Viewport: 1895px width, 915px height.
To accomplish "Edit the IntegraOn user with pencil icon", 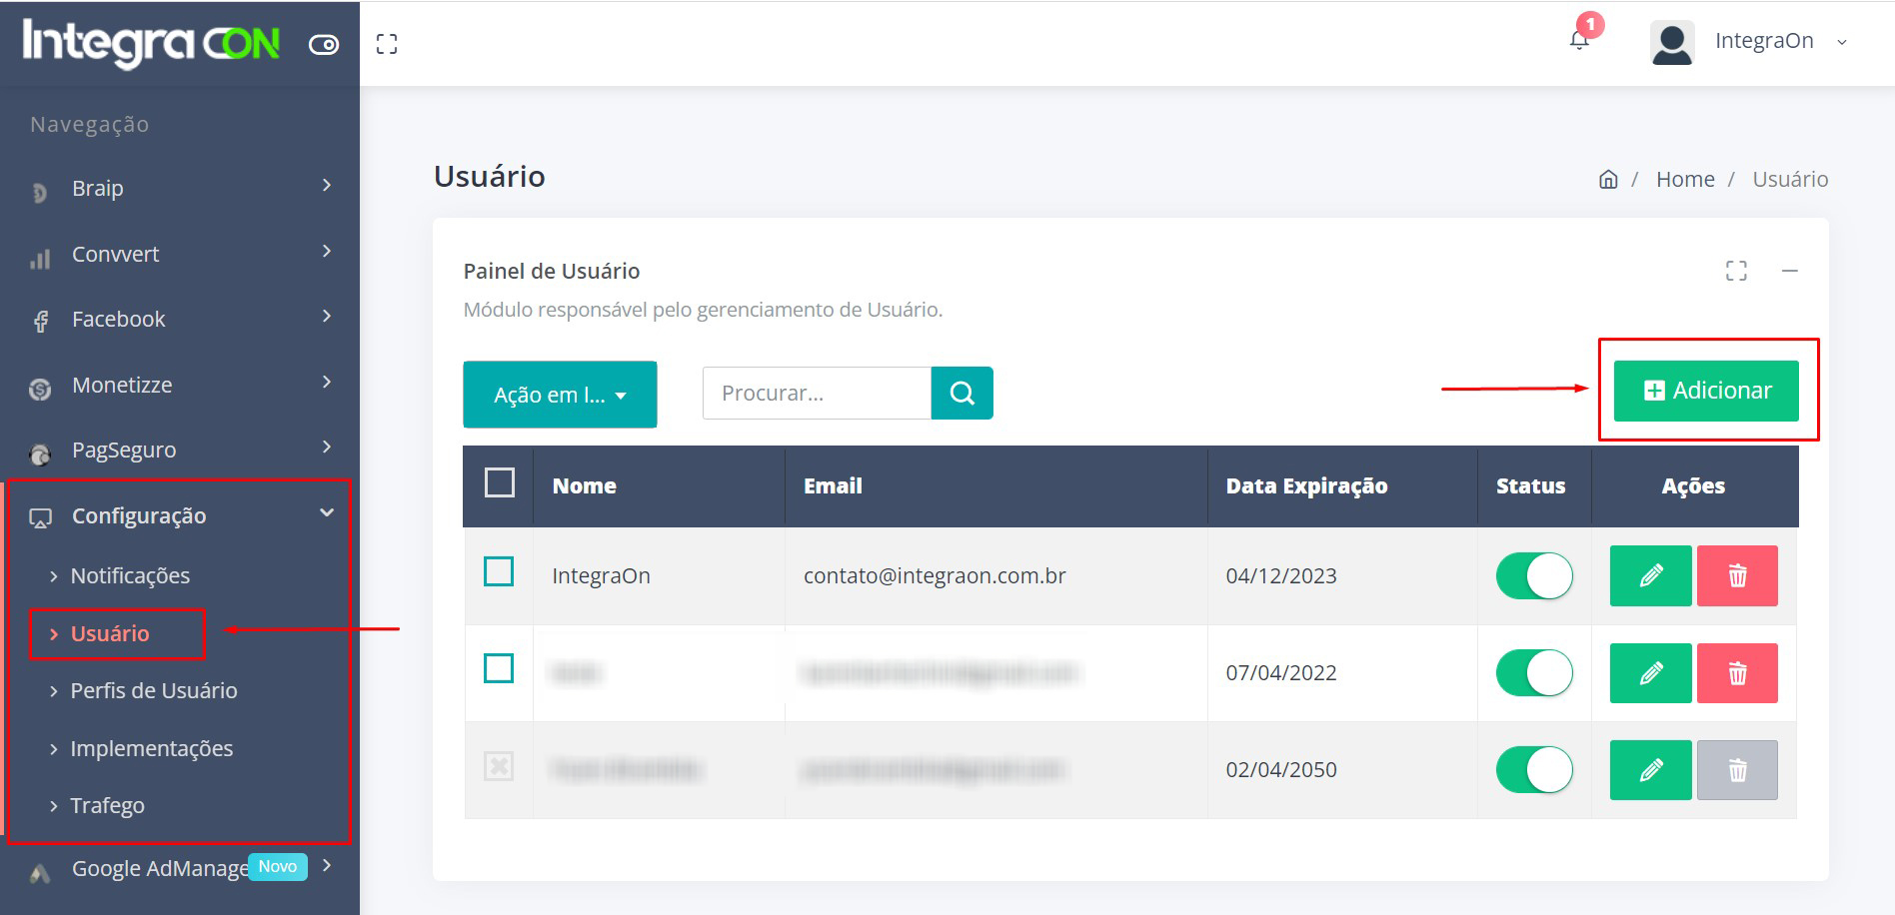I will click(1650, 575).
